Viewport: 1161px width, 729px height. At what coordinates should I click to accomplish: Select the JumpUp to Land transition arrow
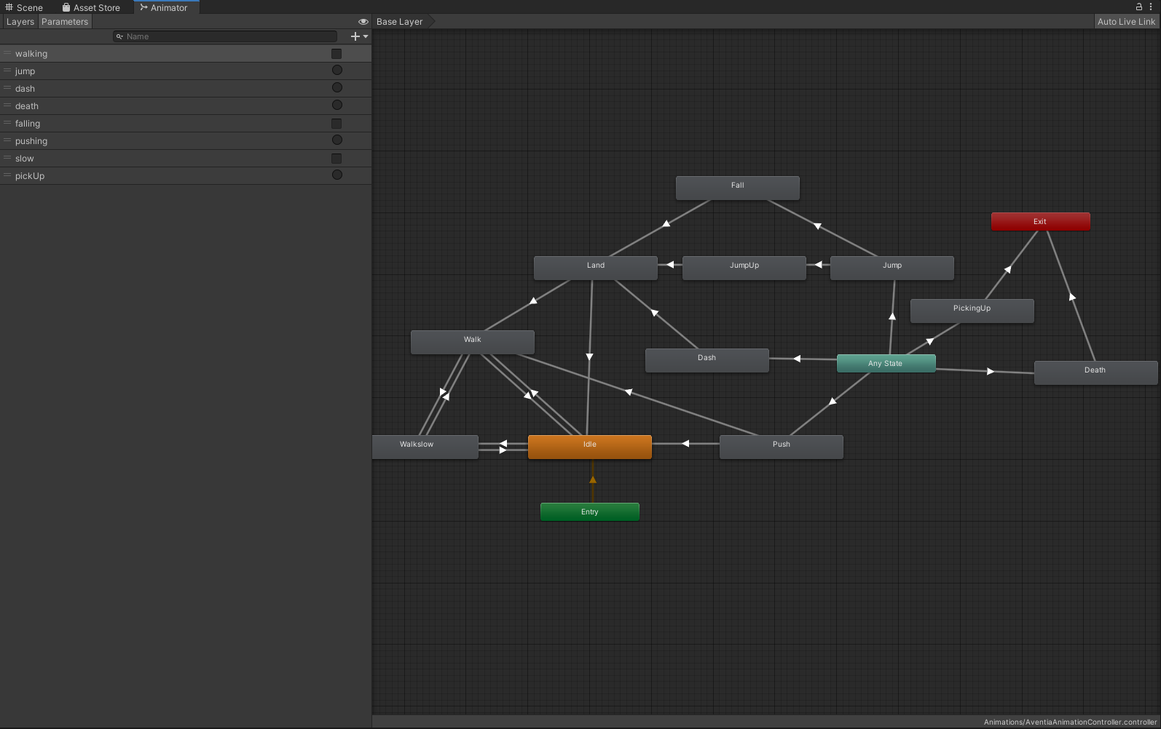(x=670, y=265)
